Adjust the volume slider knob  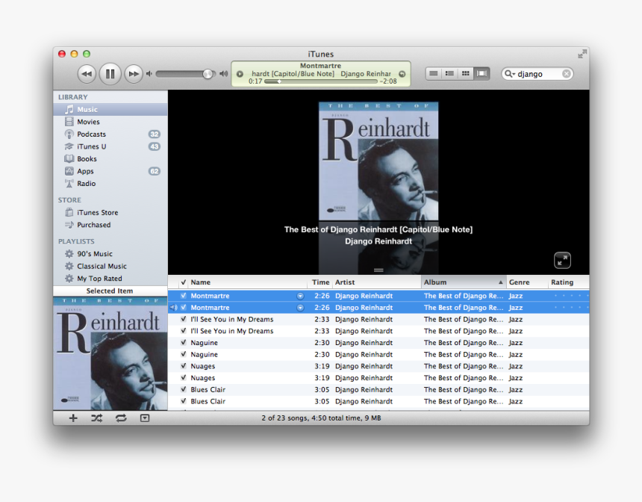point(208,74)
